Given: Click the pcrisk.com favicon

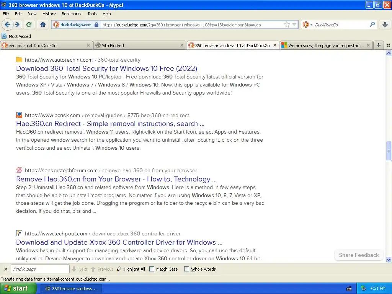Looking at the screenshot, I should (19, 115).
